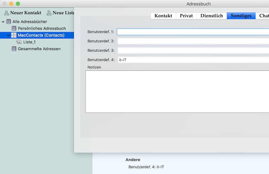Click the yellow minimize window button
Viewport: 269px width, 174px height.
pos(11,4)
